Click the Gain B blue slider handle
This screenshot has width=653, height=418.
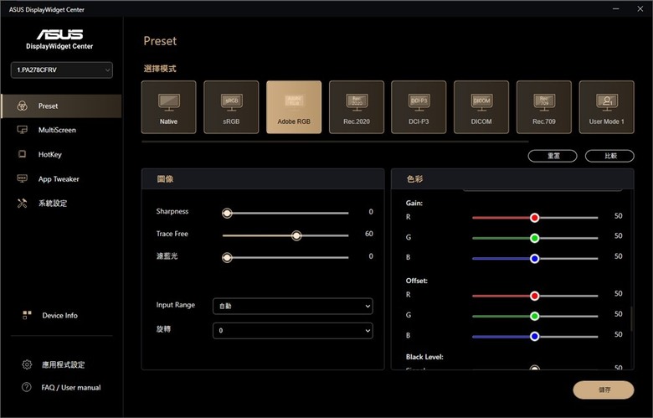click(535, 258)
